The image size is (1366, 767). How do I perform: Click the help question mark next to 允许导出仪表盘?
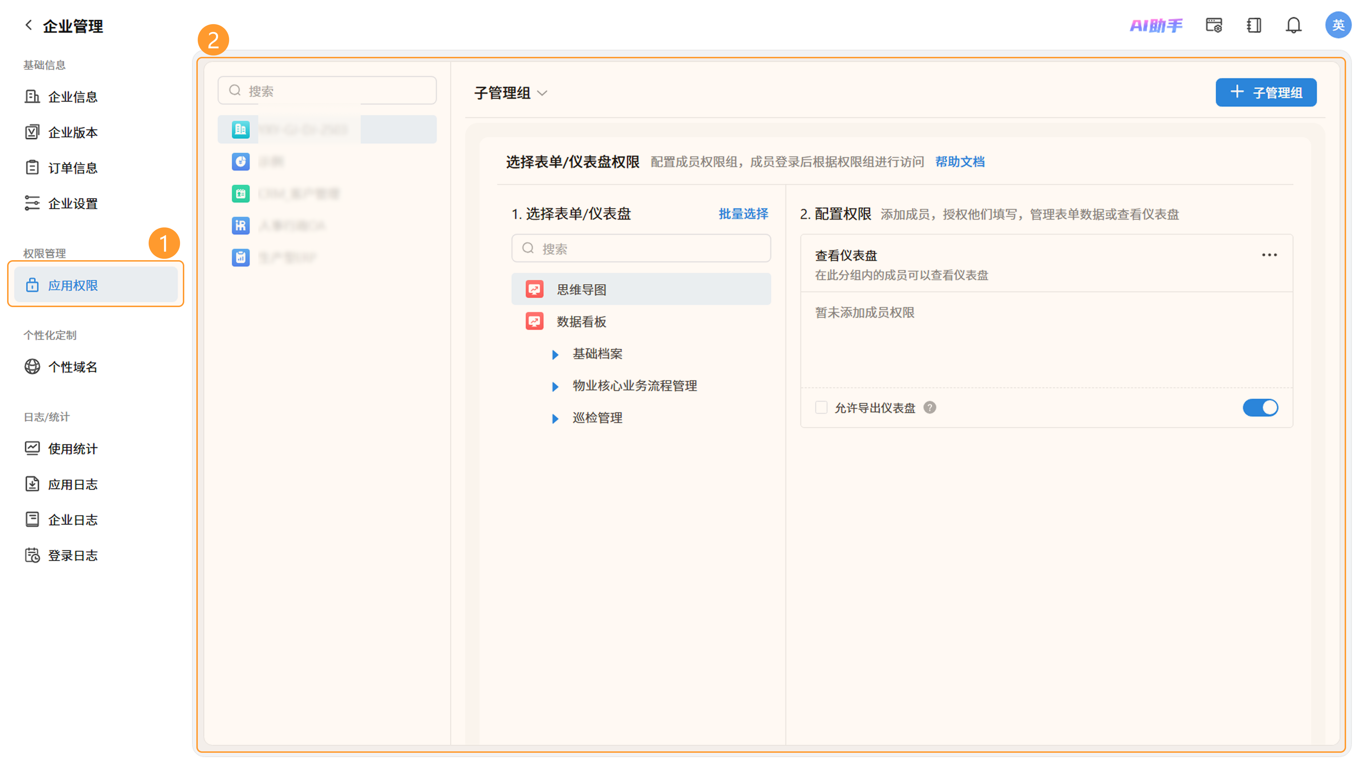click(x=929, y=407)
